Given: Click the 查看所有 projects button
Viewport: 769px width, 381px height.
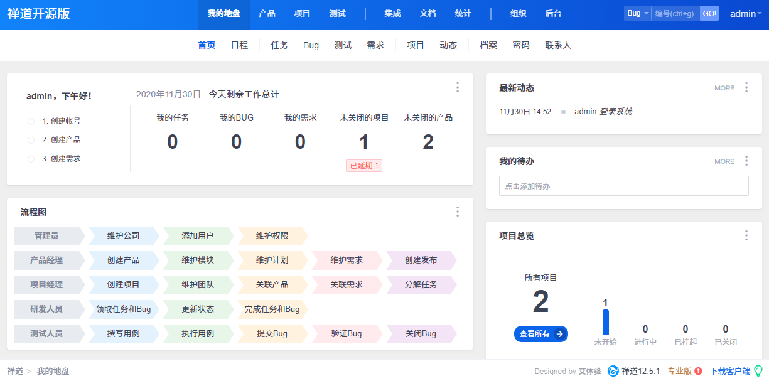Looking at the screenshot, I should click(x=540, y=334).
